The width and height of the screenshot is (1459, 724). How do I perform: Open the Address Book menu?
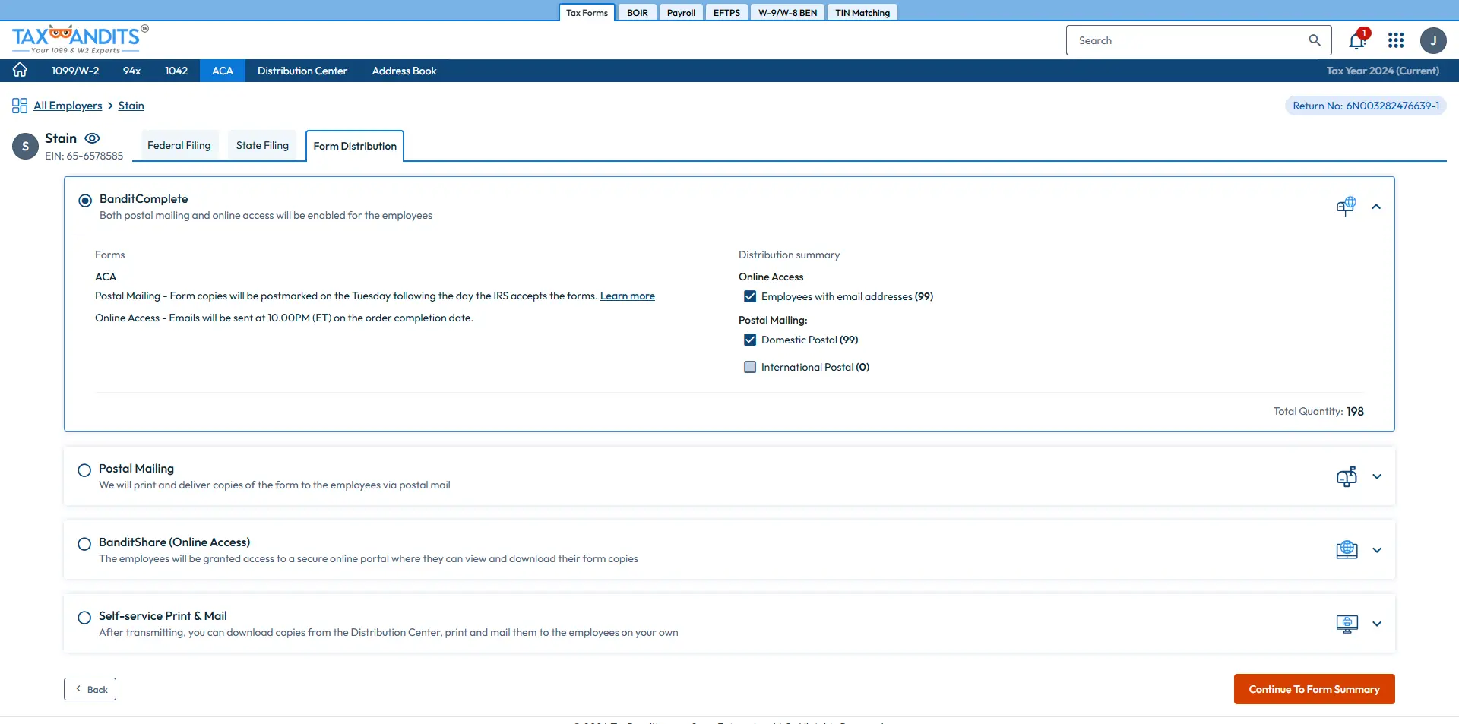pyautogui.click(x=404, y=71)
